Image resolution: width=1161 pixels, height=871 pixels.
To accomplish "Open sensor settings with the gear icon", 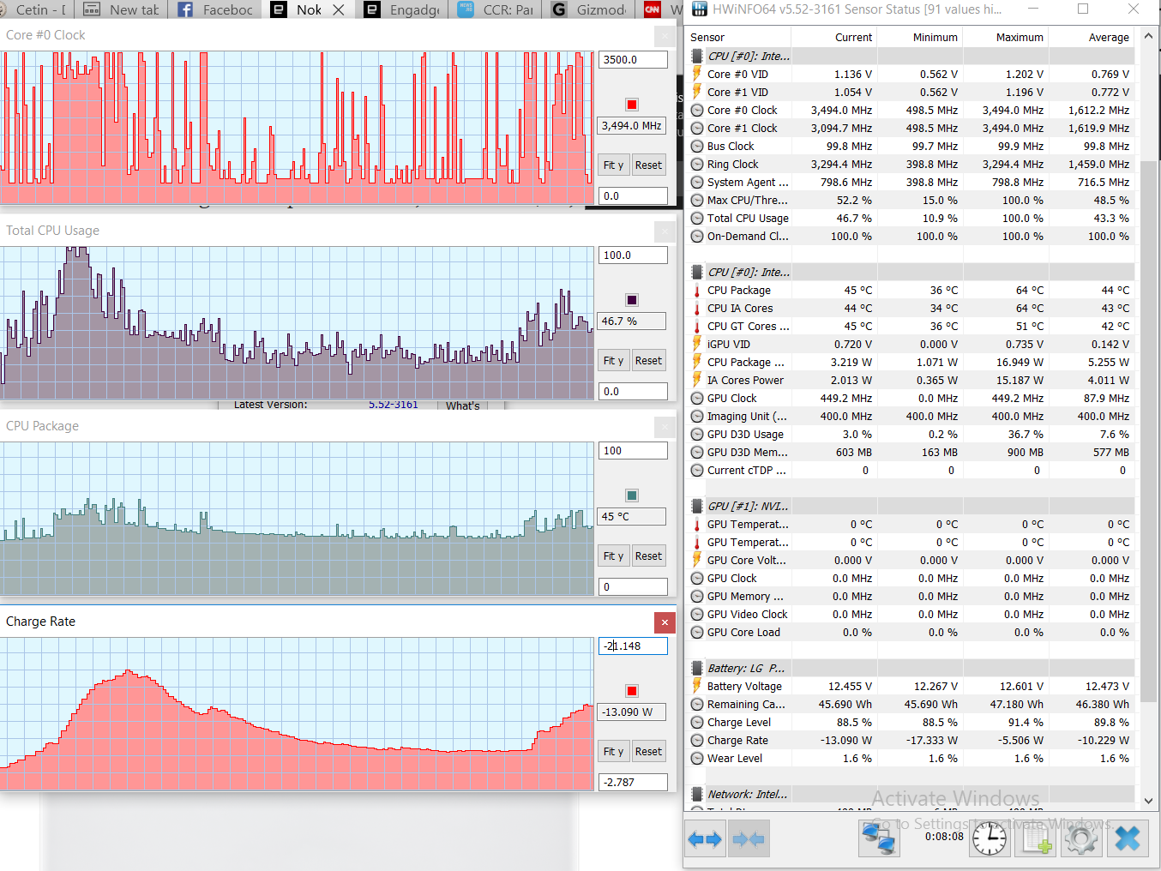I will [x=1080, y=838].
